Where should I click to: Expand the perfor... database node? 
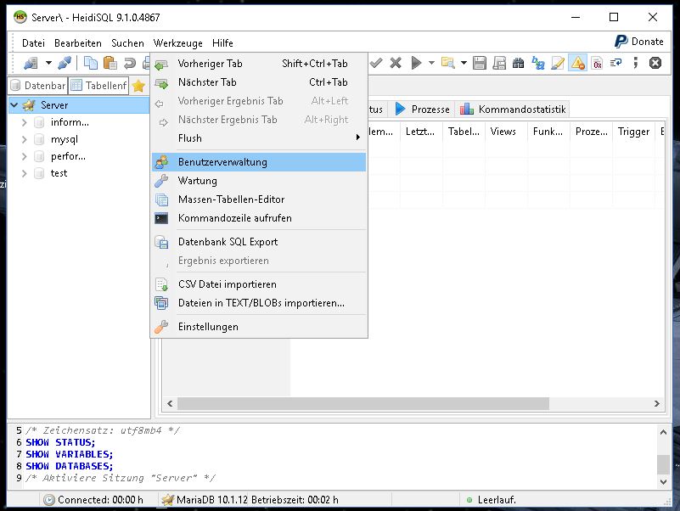coord(25,156)
